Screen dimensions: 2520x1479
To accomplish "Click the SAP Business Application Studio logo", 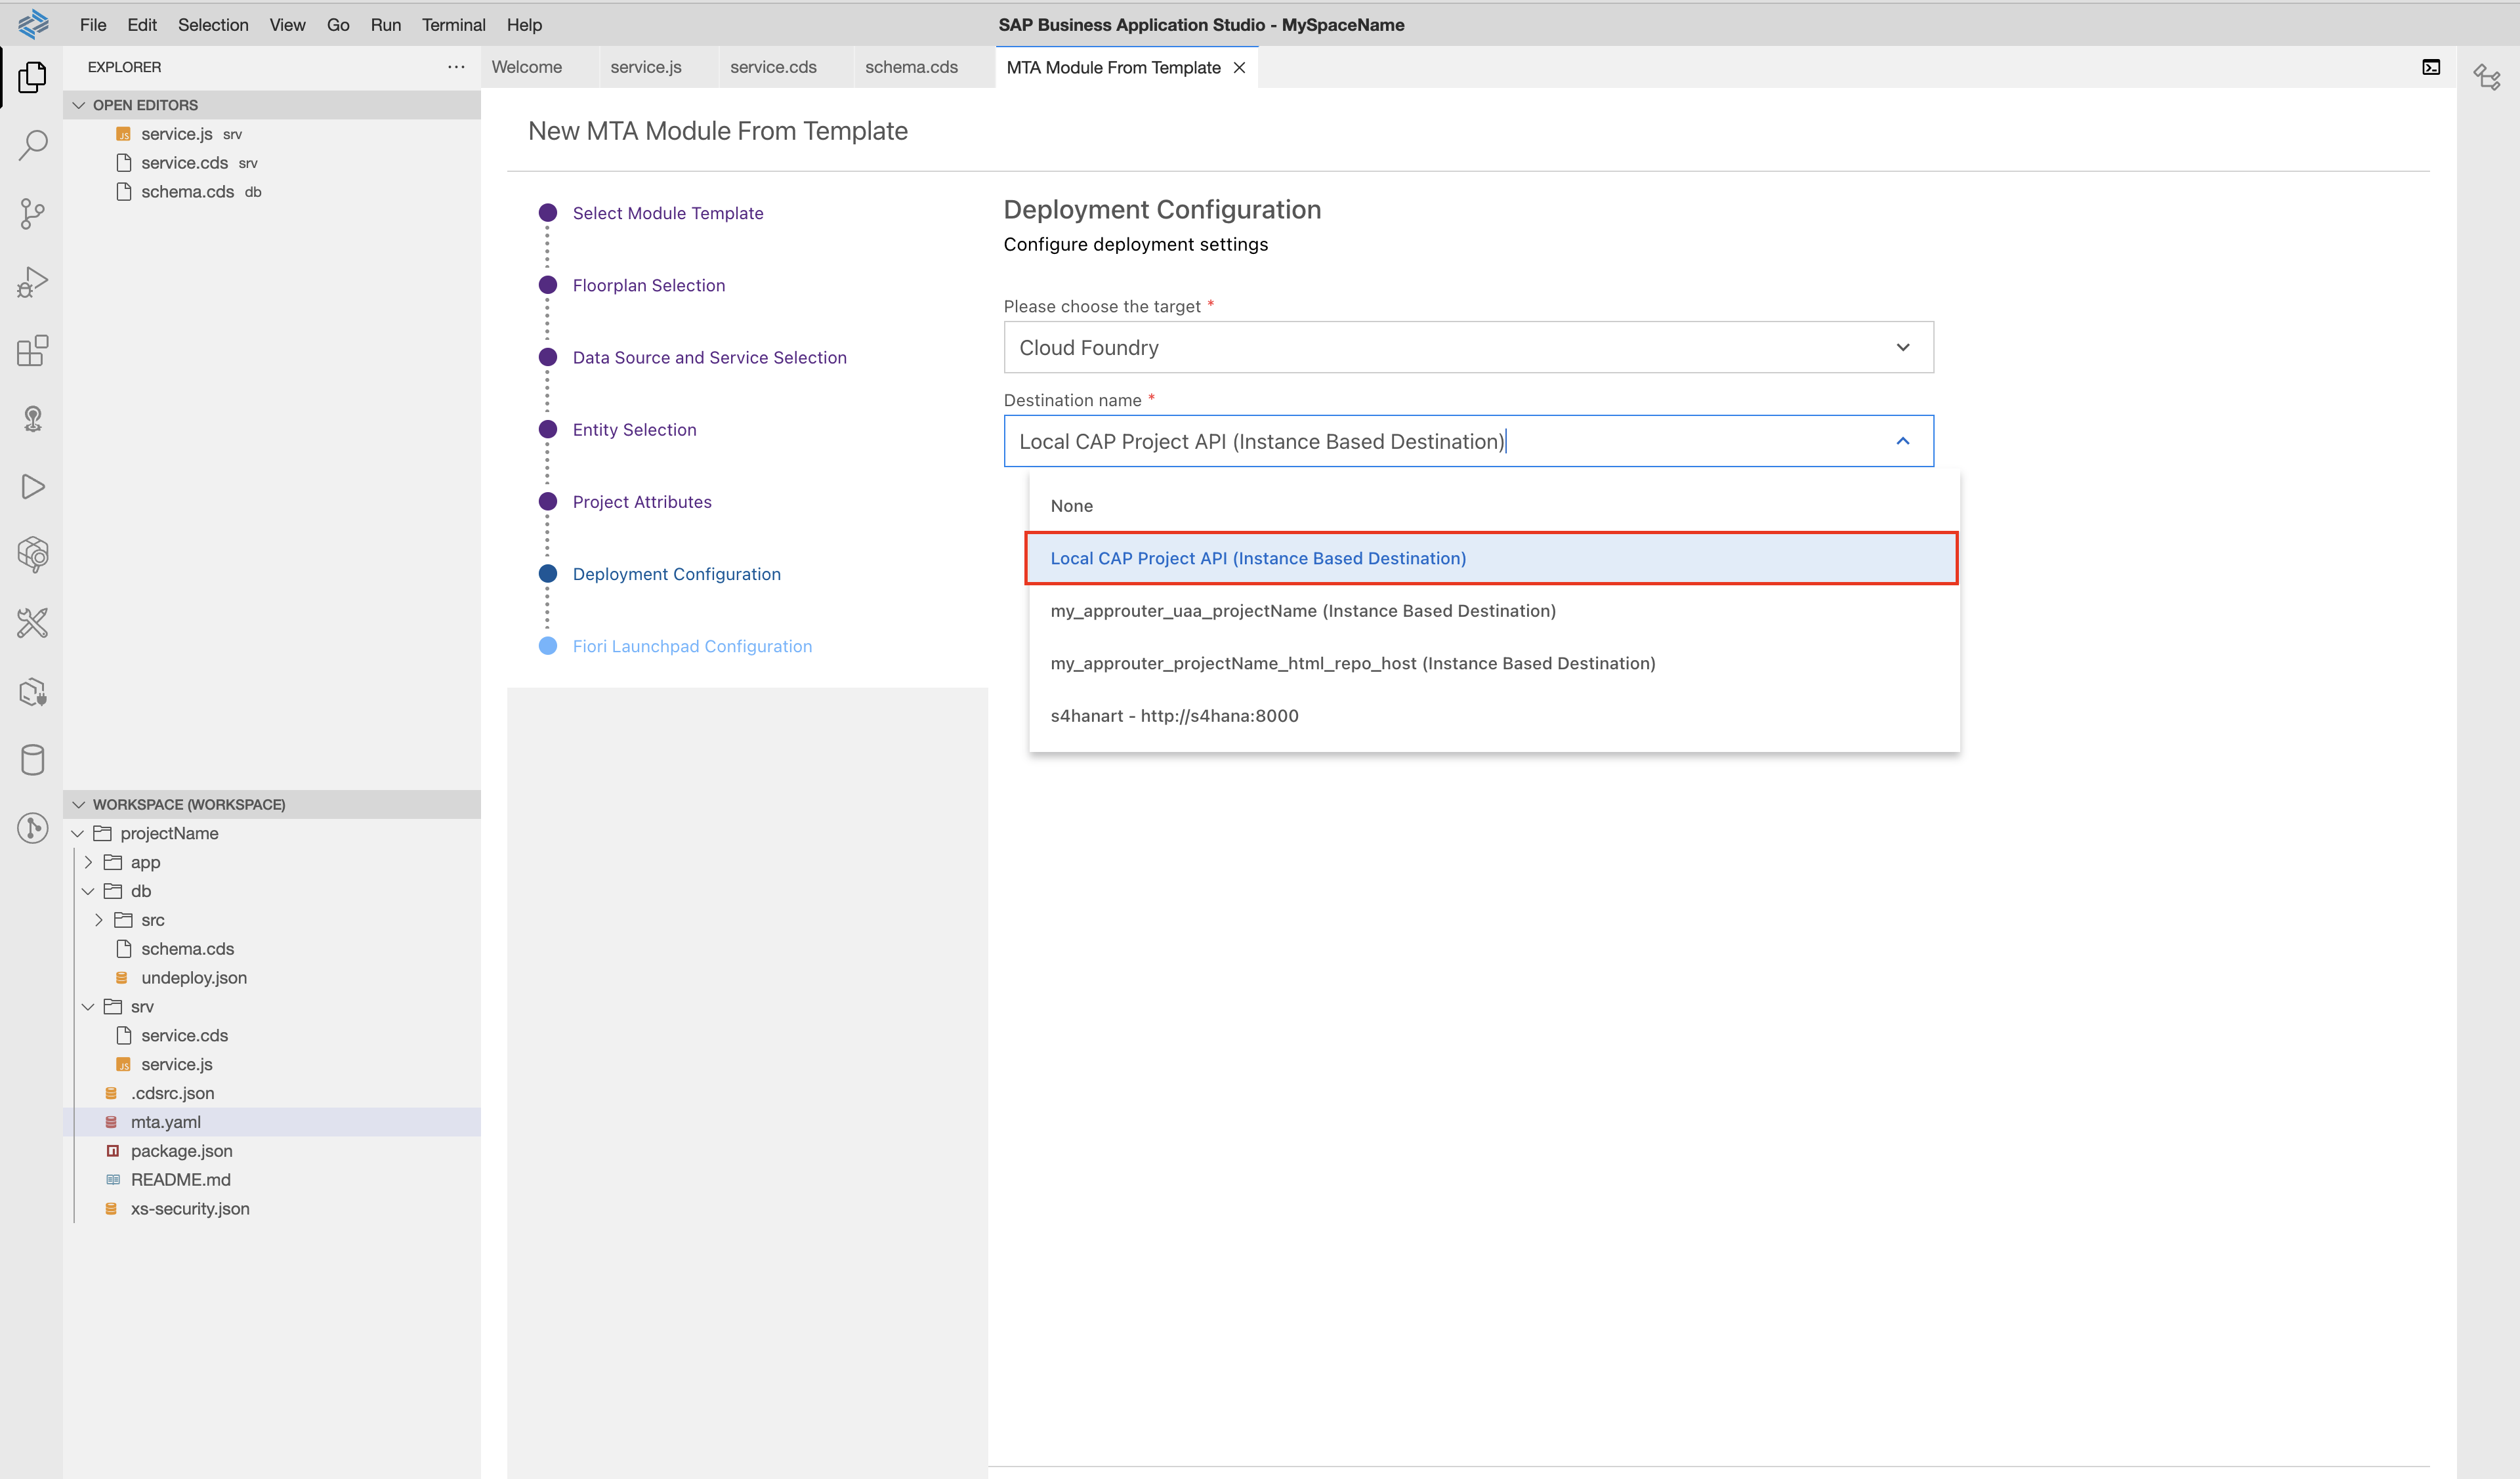I will pos(32,24).
